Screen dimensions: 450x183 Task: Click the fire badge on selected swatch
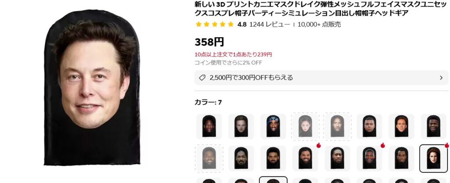(447, 145)
